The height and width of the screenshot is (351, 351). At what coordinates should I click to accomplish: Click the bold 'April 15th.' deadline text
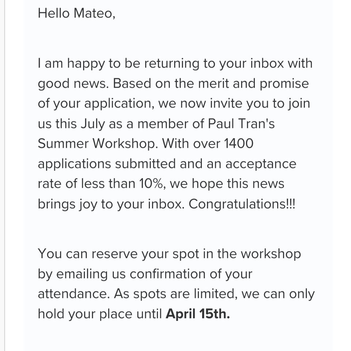(198, 314)
